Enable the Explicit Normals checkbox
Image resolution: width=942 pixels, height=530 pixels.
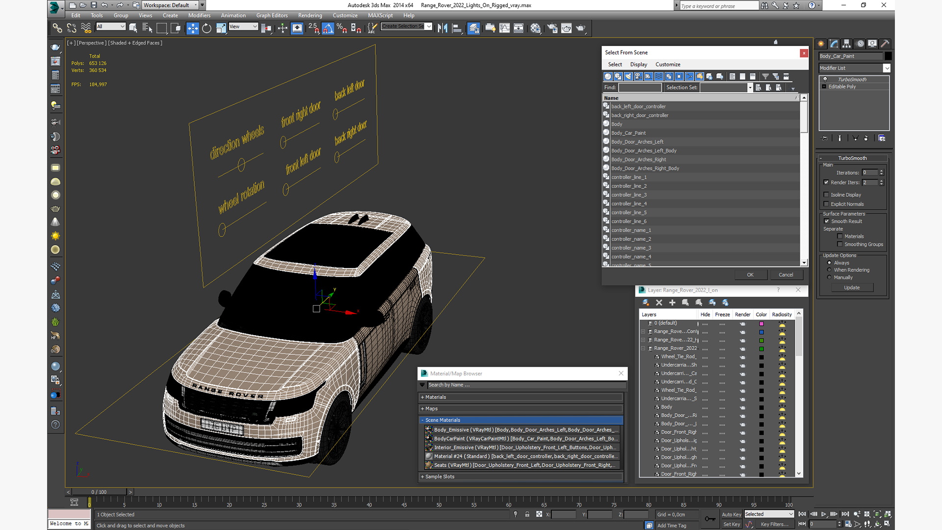(826, 204)
